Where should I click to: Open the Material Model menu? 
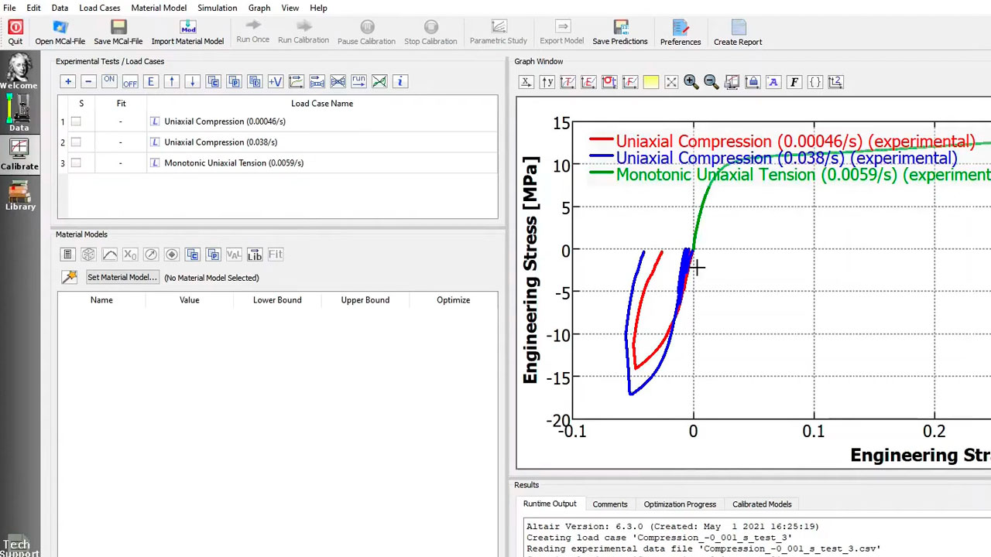click(159, 8)
